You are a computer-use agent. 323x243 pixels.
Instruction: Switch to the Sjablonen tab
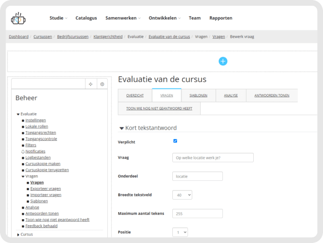pyautogui.click(x=198, y=95)
